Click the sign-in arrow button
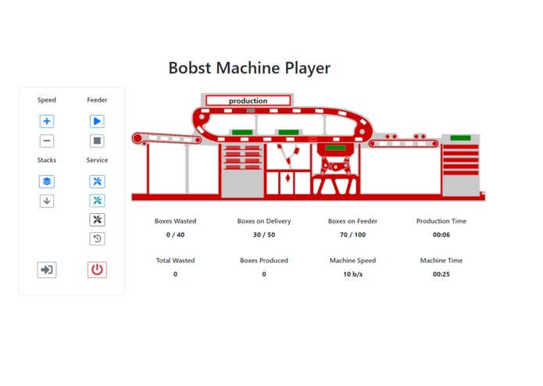543x386 pixels. click(x=47, y=270)
